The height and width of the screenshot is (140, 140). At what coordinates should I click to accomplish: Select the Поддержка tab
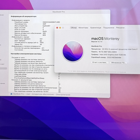[x=108, y=28]
